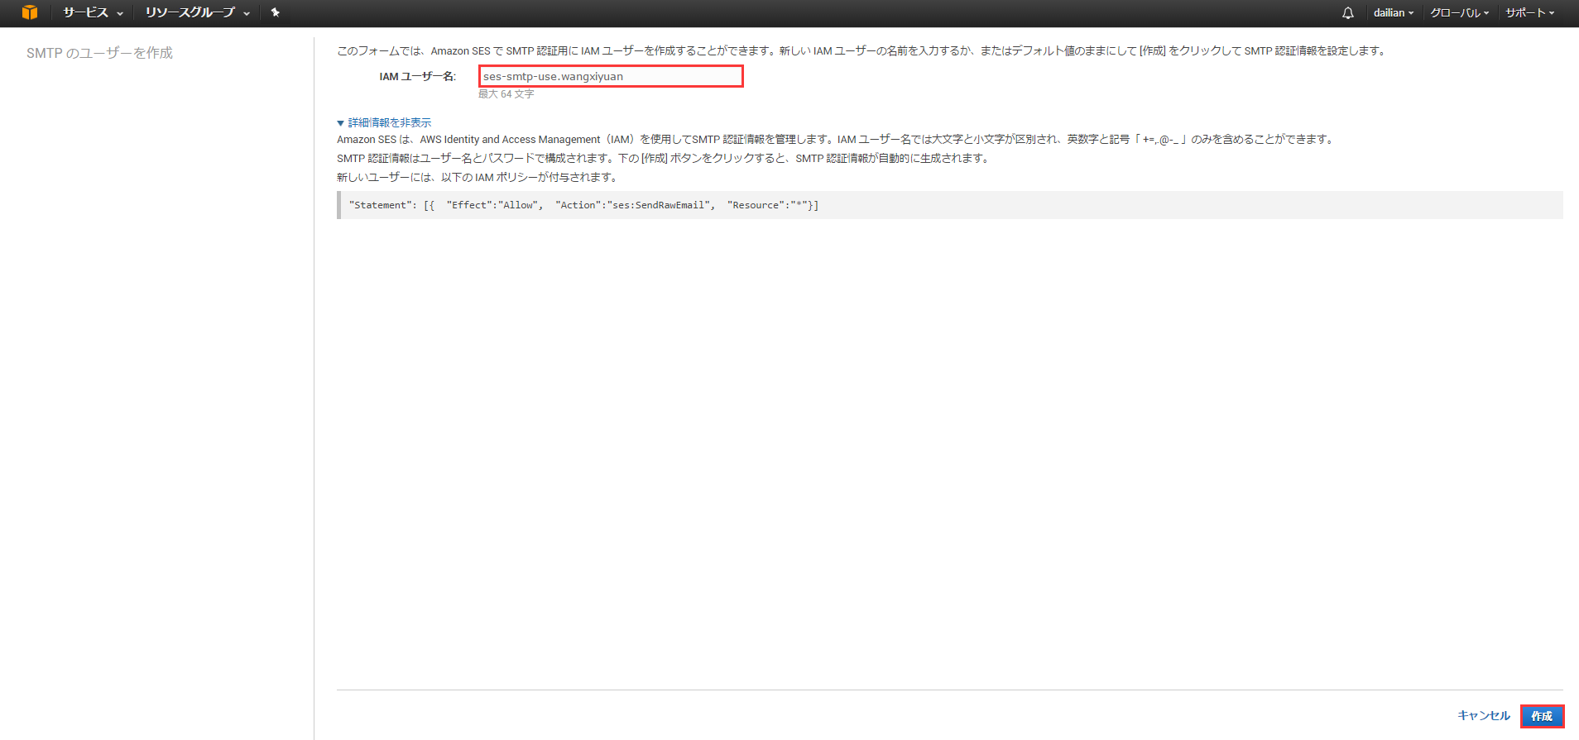
Task: Open the サービス menu
Action: 85,12
